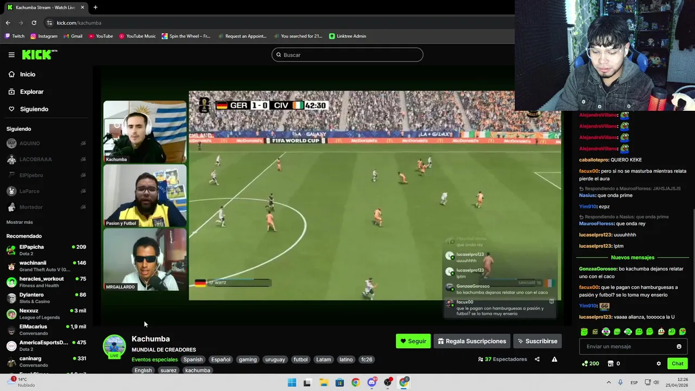This screenshot has width=695, height=391.
Task: Open the Eventos especiales category link
Action: point(155,360)
